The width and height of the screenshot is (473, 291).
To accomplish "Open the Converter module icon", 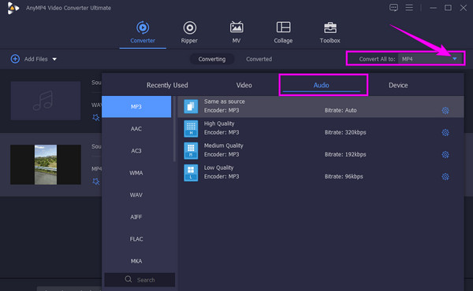I will [x=143, y=28].
